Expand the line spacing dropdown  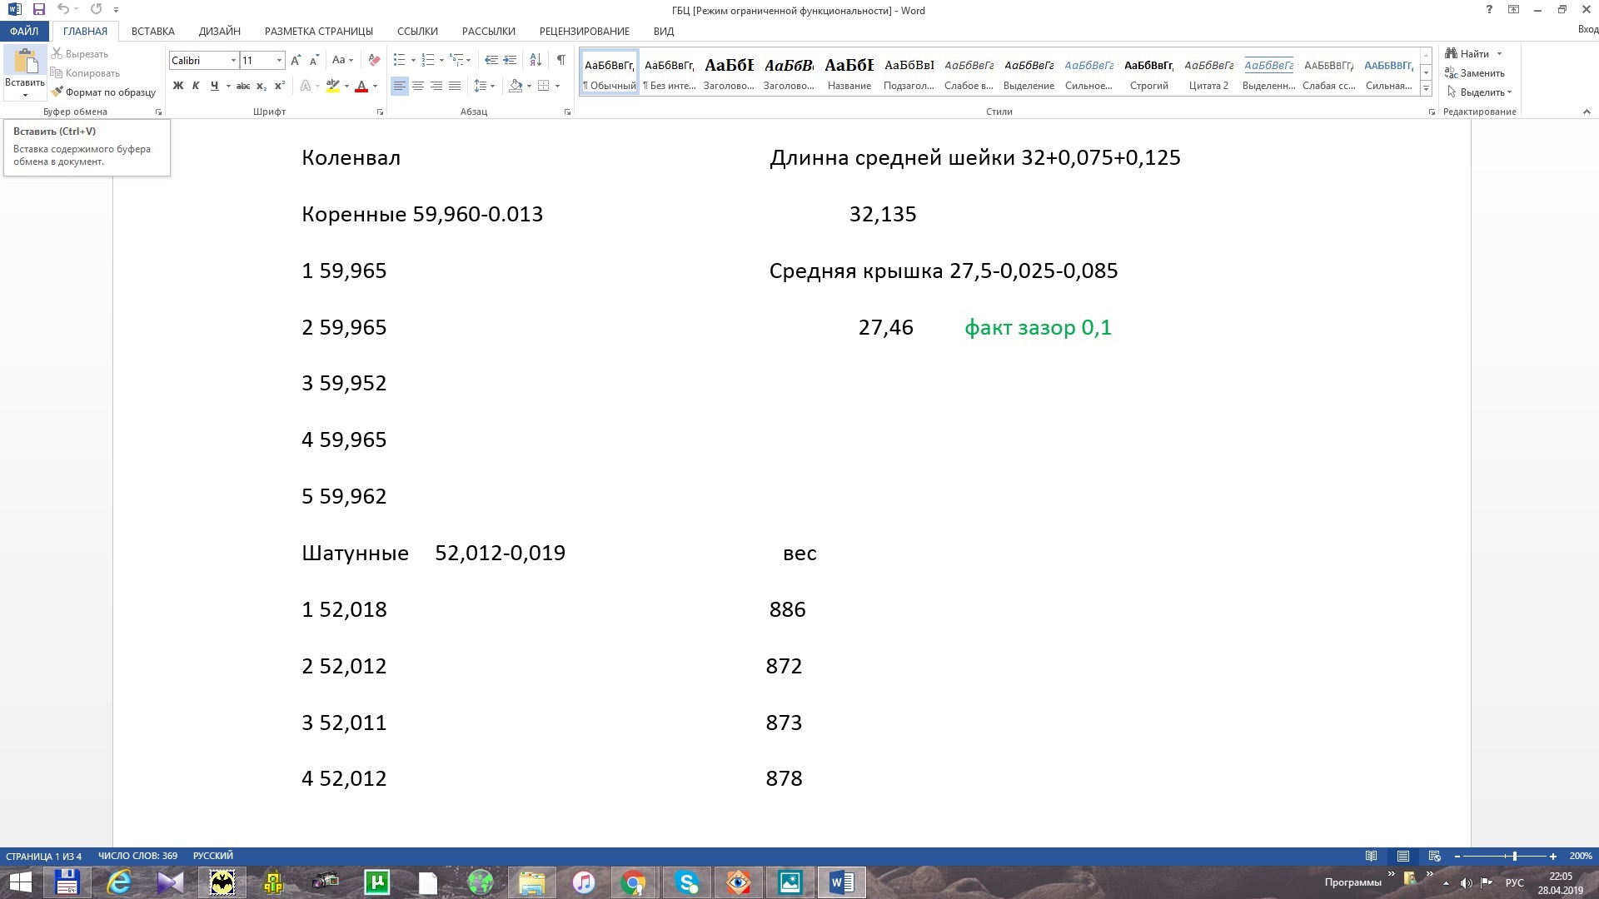point(493,86)
